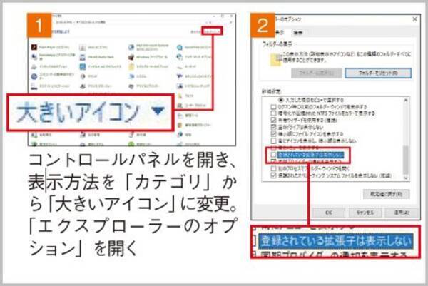The width and height of the screenshot is (428, 286).
Task: Uncheck 保護されたオペレーティング システム ファイルを表示しない
Action: [x=273, y=175]
